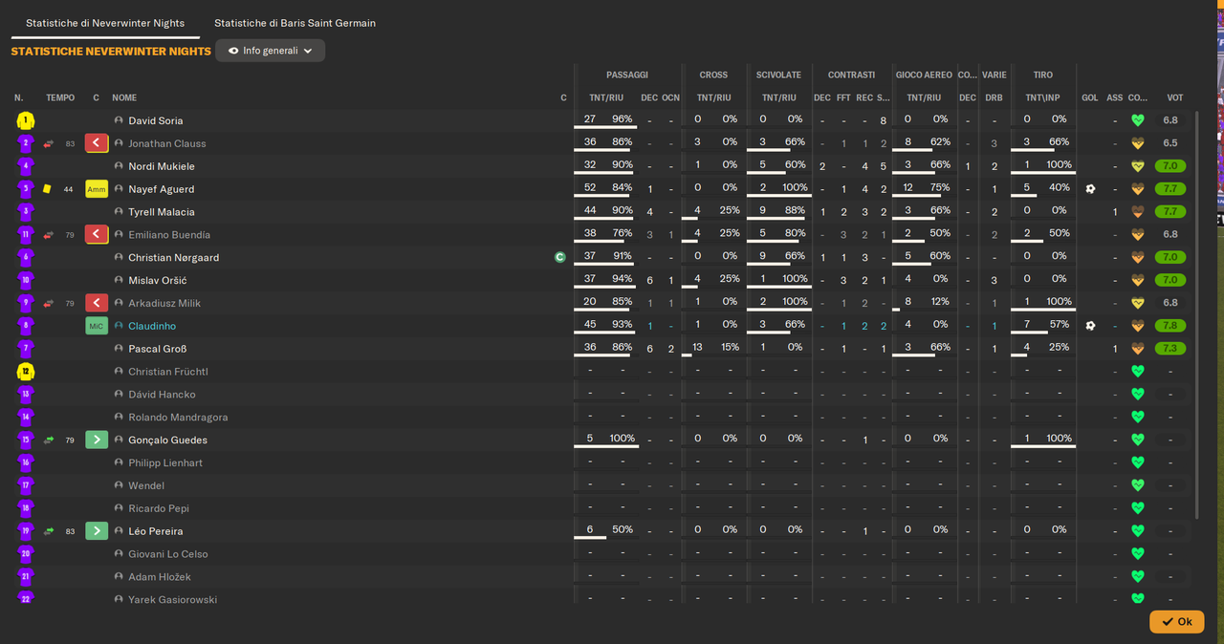
Task: Click David Soria's yellow goalkeeper shirt icon
Action: point(25,120)
